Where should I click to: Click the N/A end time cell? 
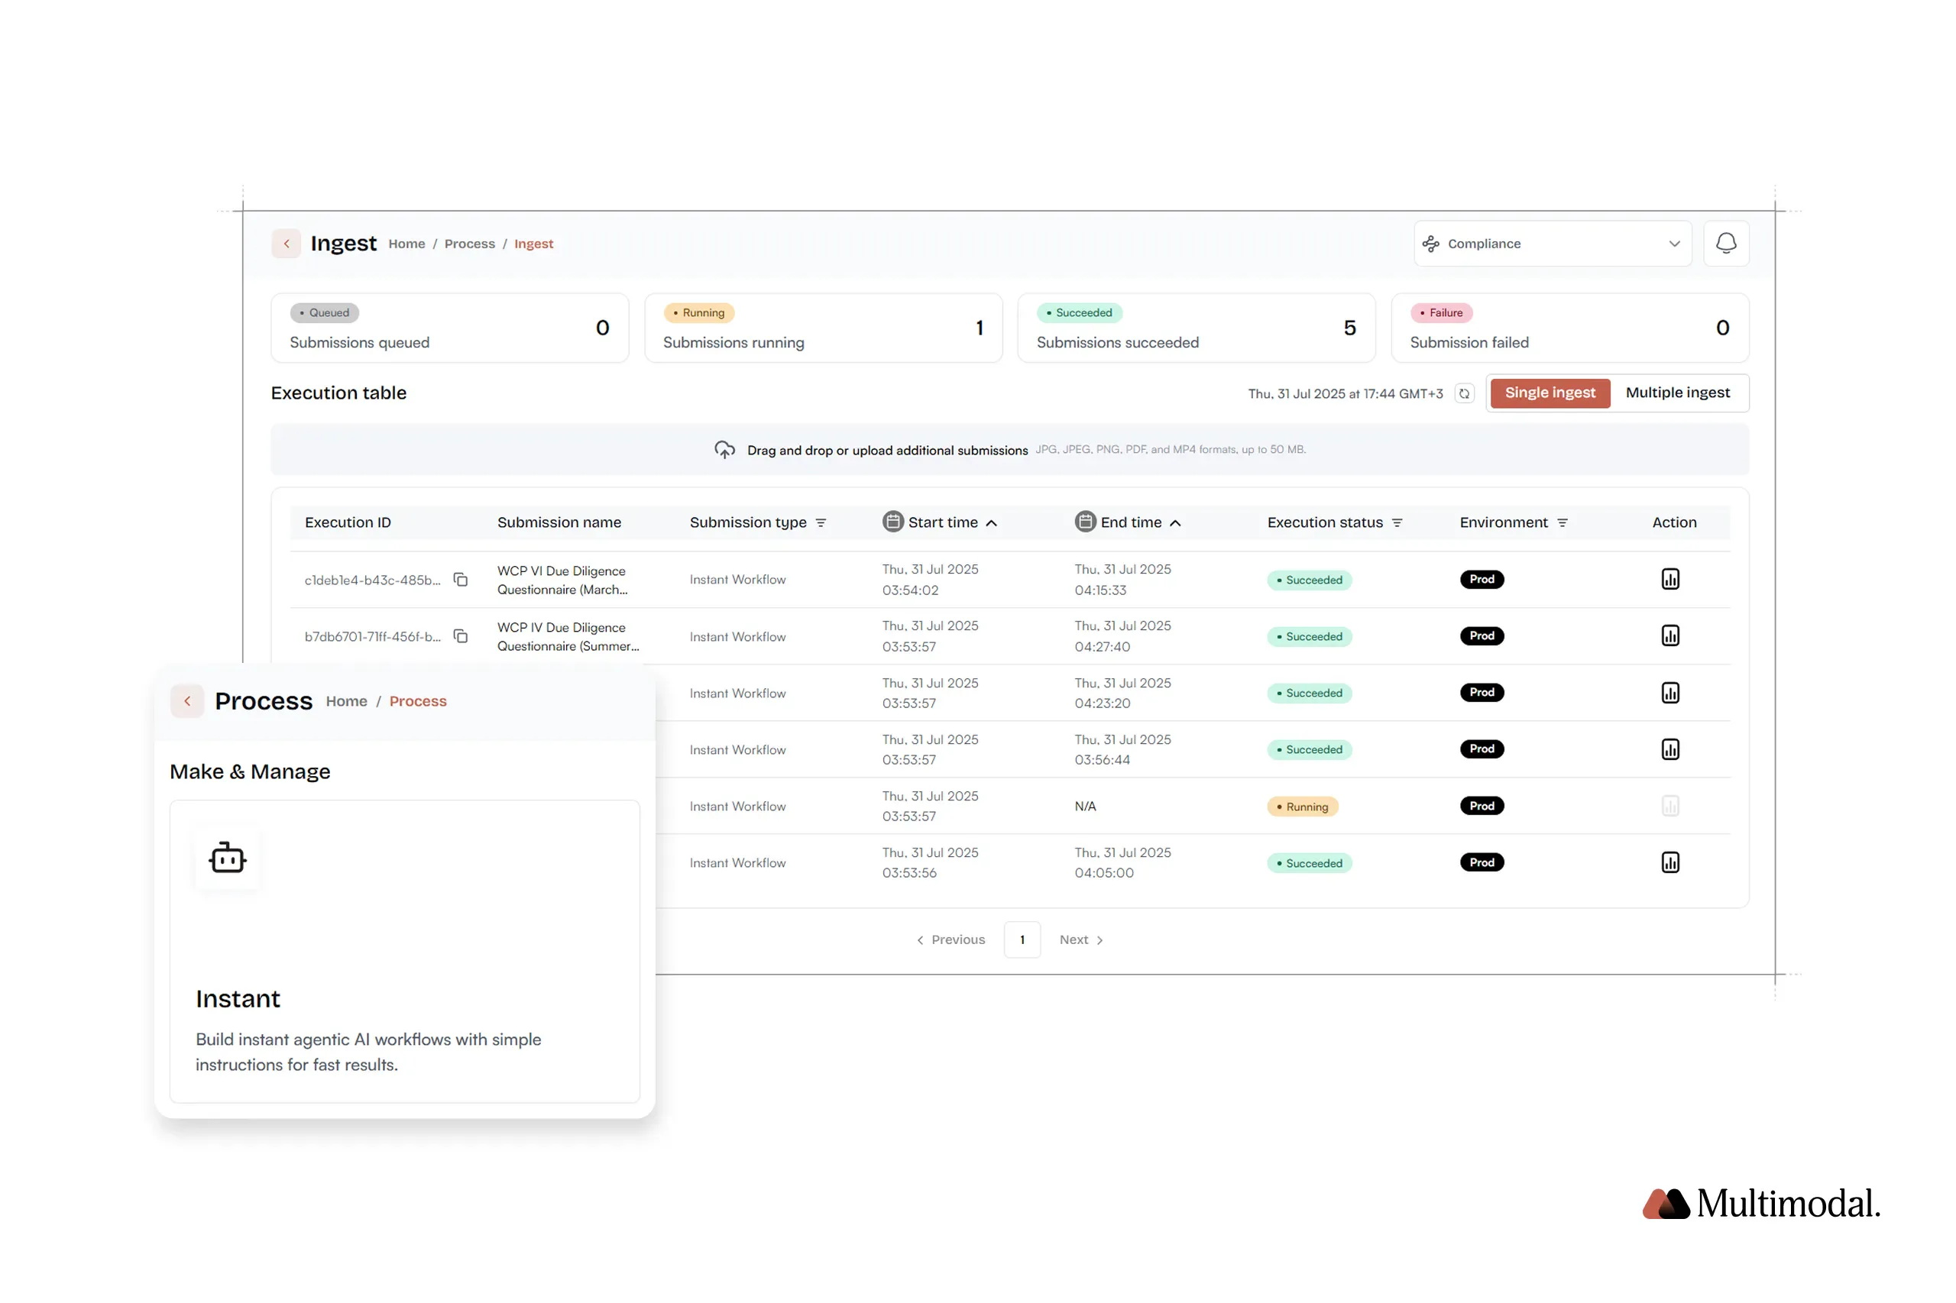click(x=1085, y=806)
